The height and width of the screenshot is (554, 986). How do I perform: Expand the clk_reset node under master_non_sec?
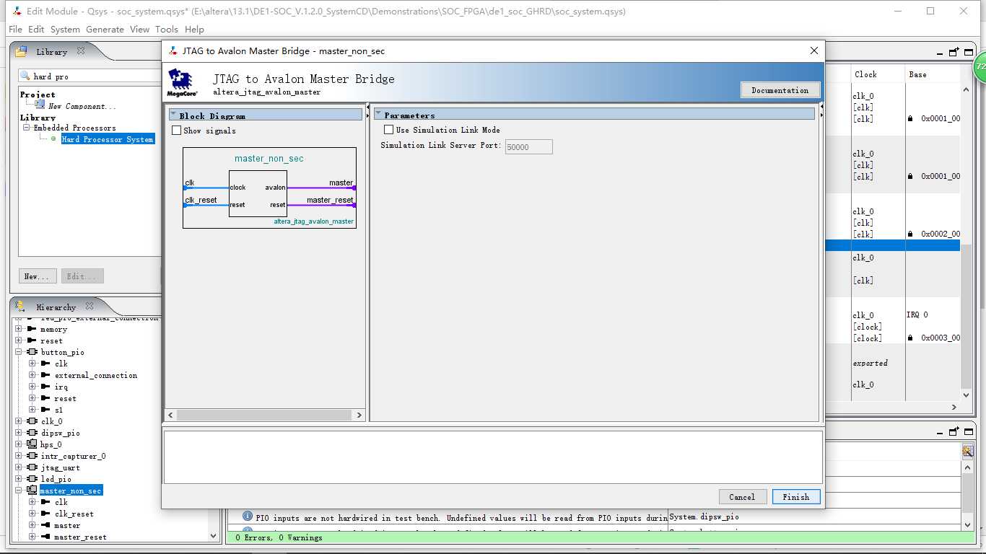[x=32, y=514]
